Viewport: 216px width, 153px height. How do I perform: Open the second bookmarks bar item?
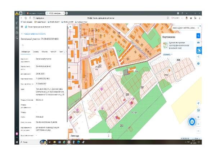40,22
